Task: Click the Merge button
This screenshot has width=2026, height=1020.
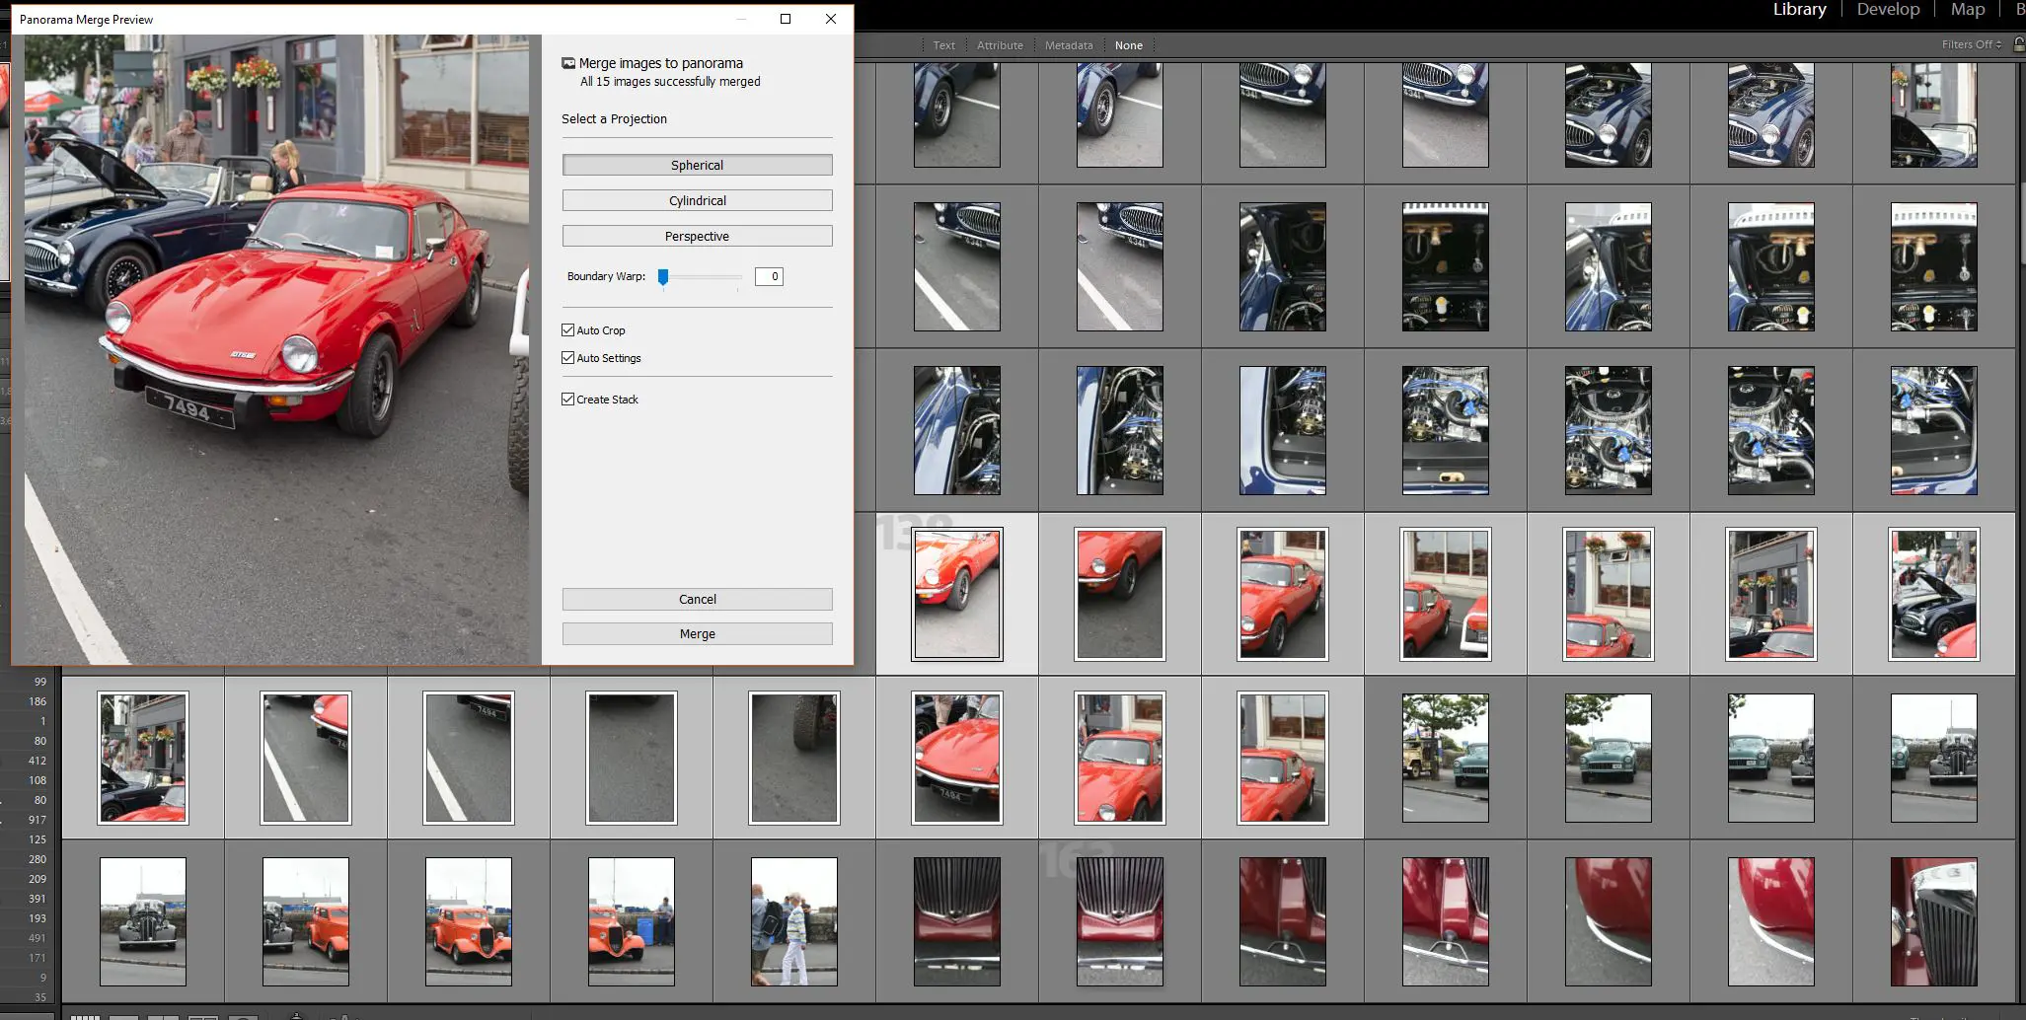Action: click(697, 633)
